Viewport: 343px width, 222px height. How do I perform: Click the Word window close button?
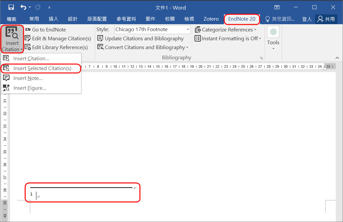(x=333, y=7)
